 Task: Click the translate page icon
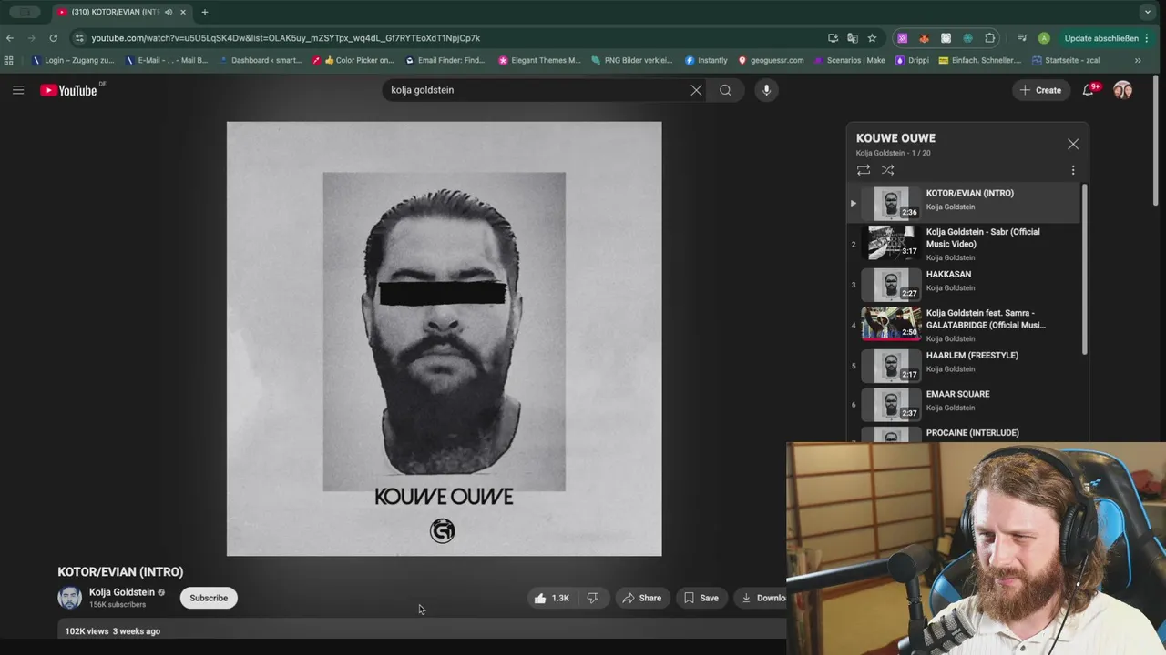853,38
